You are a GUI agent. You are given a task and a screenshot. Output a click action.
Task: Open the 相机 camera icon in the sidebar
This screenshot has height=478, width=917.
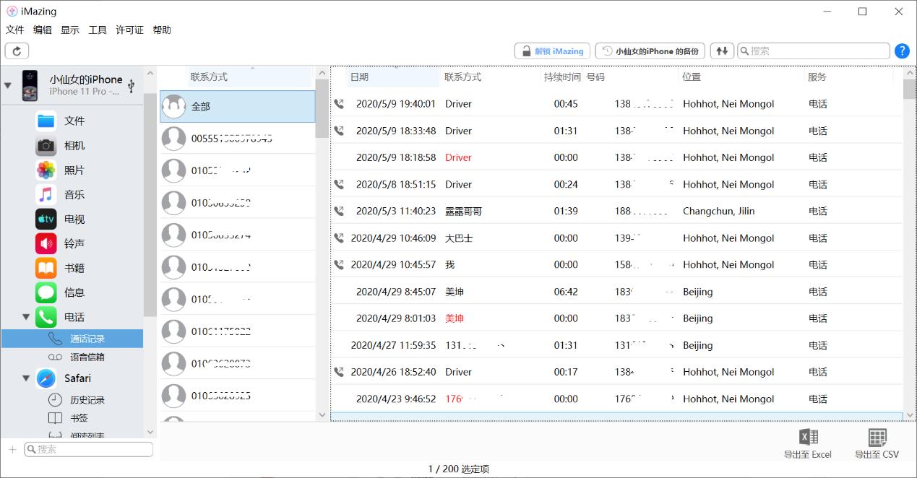[x=46, y=145]
